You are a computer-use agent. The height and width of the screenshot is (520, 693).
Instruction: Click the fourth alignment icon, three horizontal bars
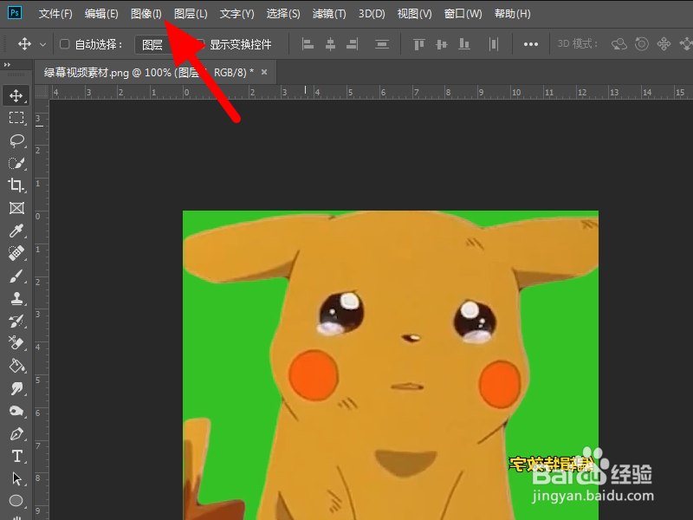tap(382, 44)
